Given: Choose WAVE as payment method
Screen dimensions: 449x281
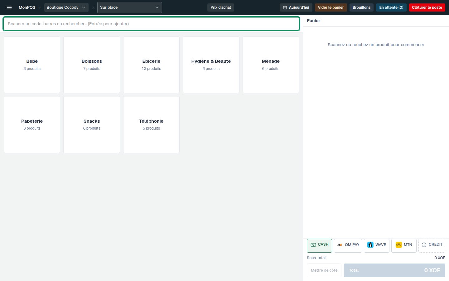Looking at the screenshot, I should (x=377, y=246).
